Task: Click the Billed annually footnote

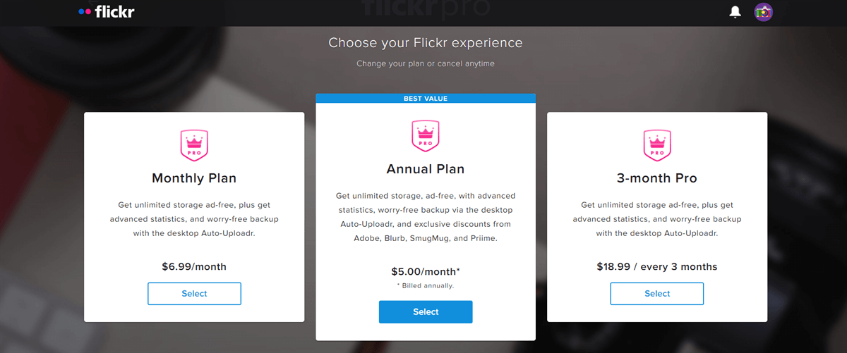Action: 426,285
